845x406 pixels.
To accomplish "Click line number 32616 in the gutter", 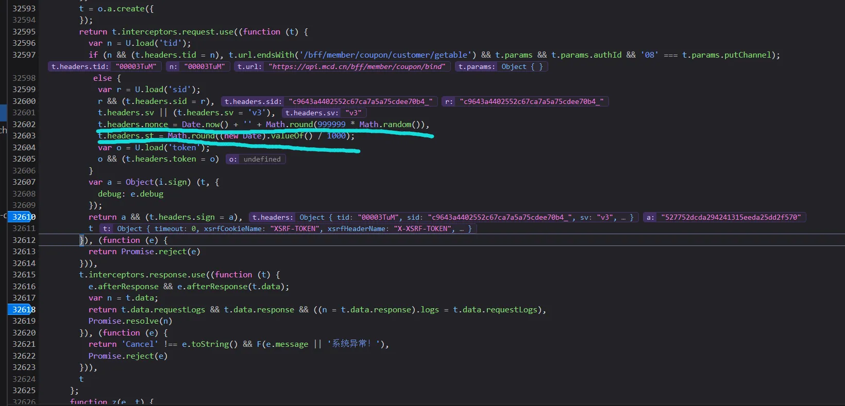I will pos(24,287).
